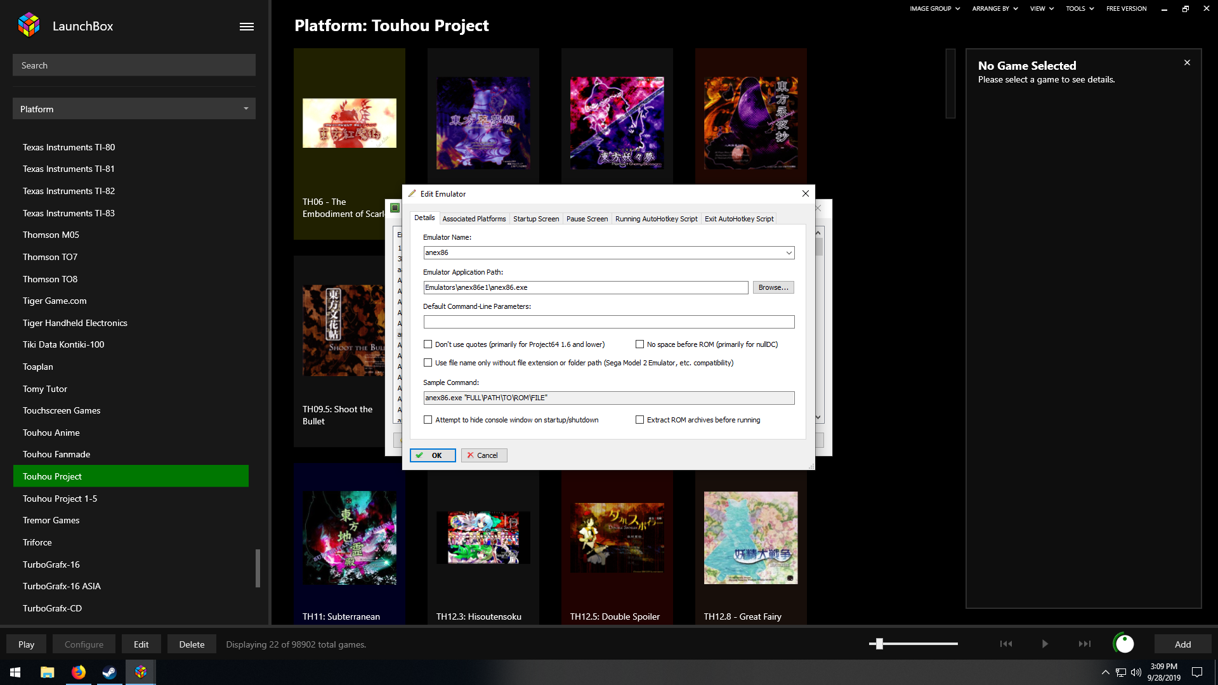The image size is (1218, 685).
Task: Open the Windows notification center
Action: [1197, 672]
